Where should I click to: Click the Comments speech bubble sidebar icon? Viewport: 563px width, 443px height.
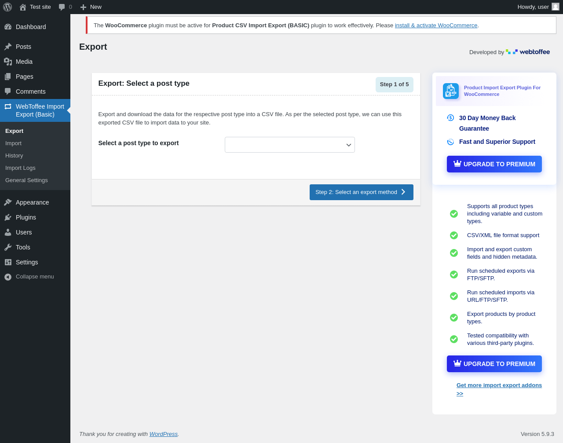point(8,92)
